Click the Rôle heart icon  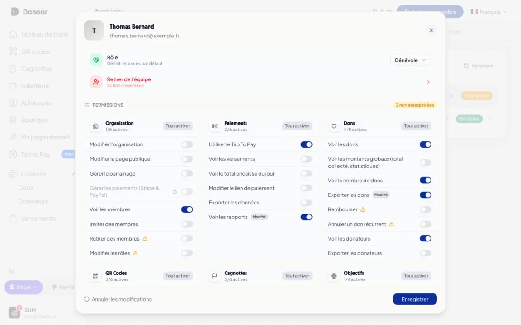96,60
